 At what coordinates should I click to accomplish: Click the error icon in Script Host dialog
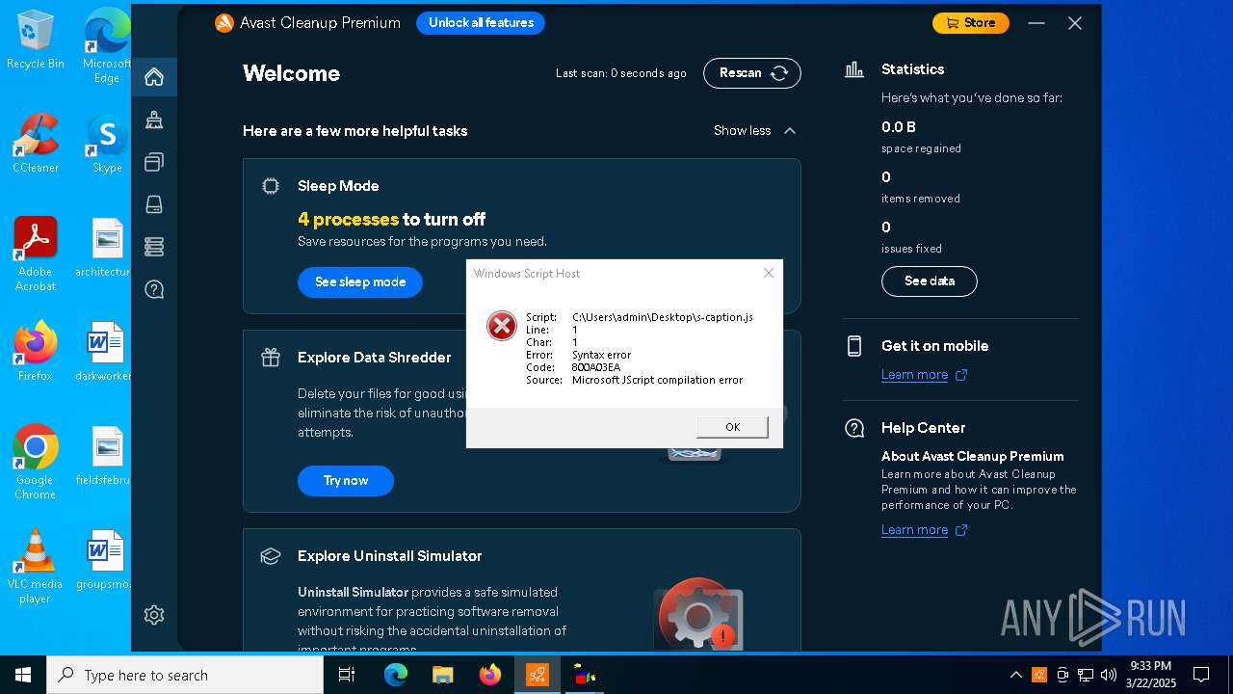coord(502,326)
